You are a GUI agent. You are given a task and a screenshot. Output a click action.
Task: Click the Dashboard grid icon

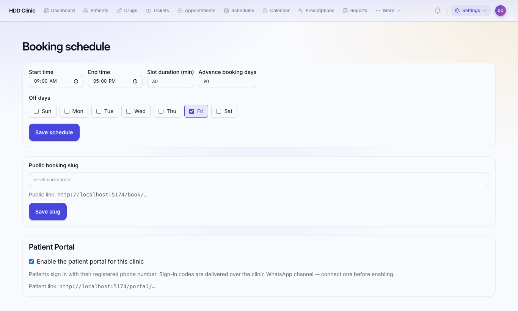pos(46,11)
